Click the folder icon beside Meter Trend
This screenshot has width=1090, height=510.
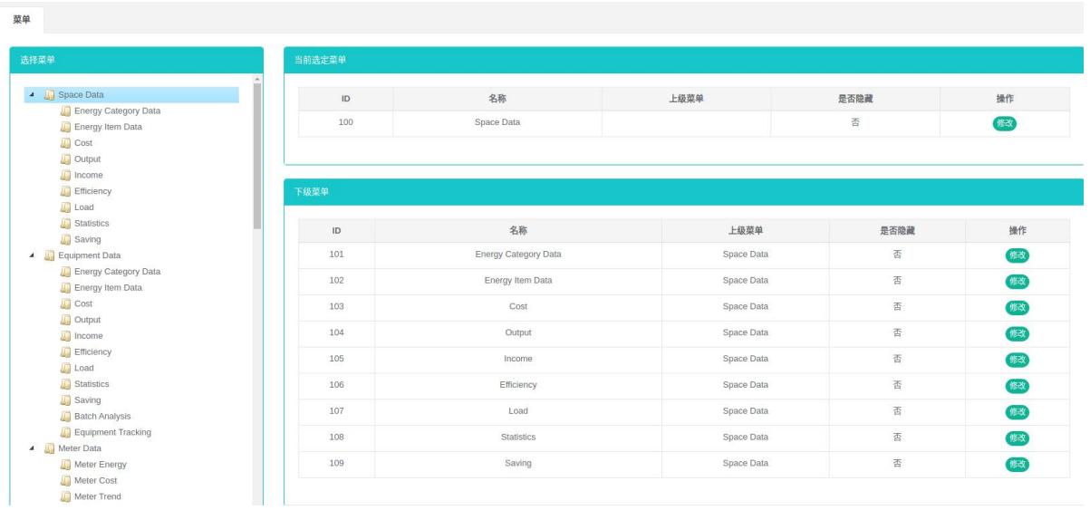(65, 496)
